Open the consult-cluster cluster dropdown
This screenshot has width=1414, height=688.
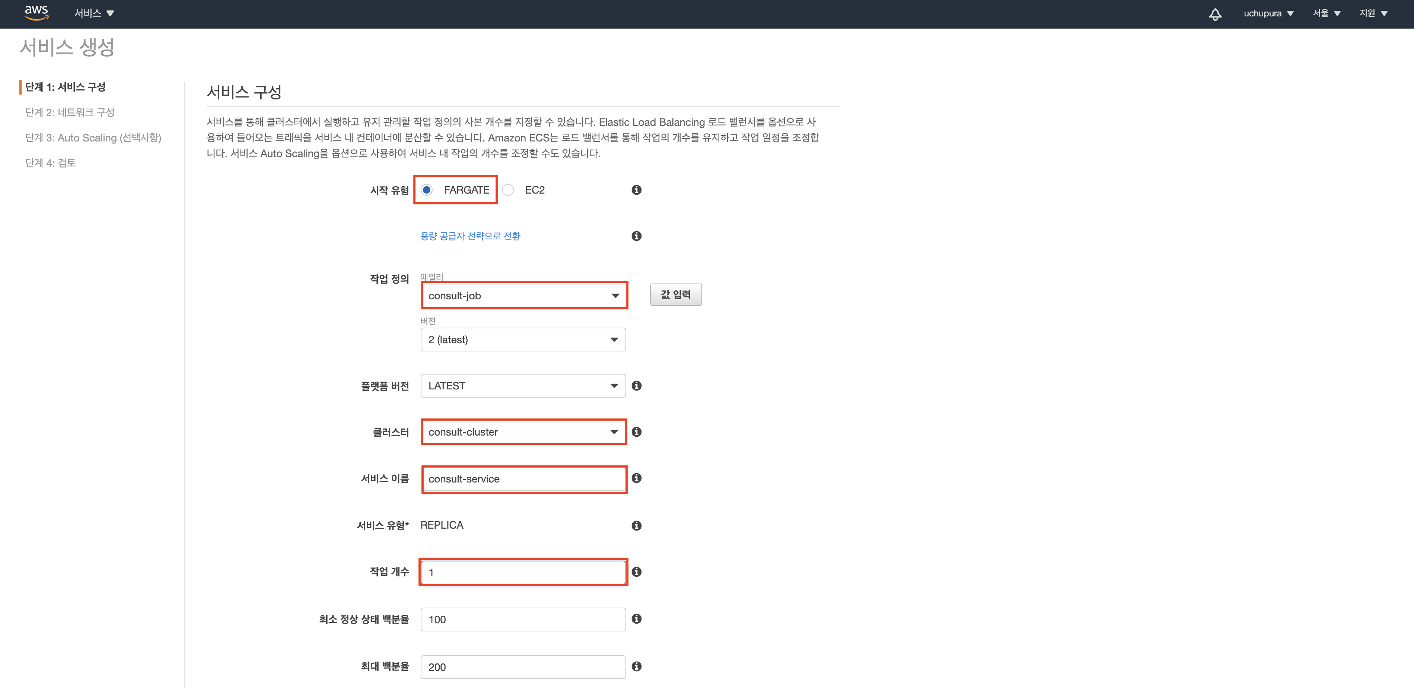click(x=523, y=432)
